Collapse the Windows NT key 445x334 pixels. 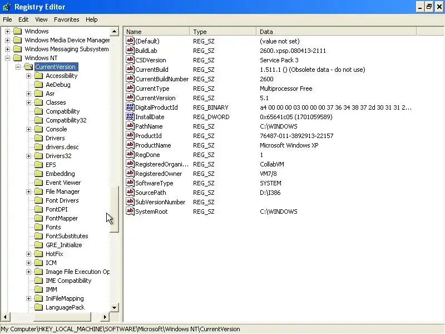pyautogui.click(x=8, y=58)
